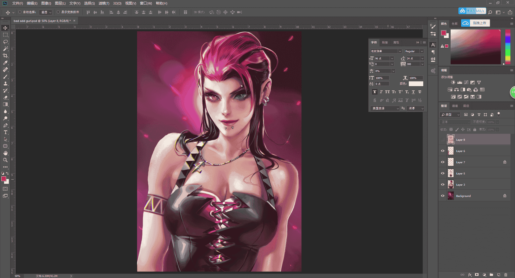Open the 文件(F) menu

tap(17, 3)
